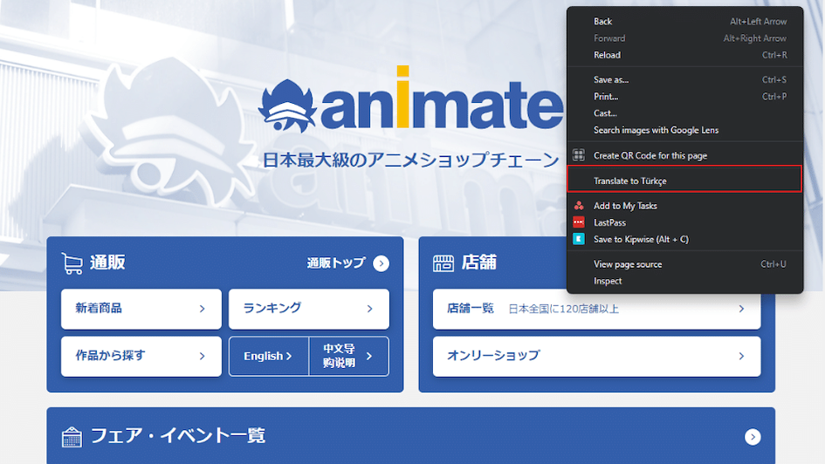
Task: Click the animate logo
Action: pos(411,99)
